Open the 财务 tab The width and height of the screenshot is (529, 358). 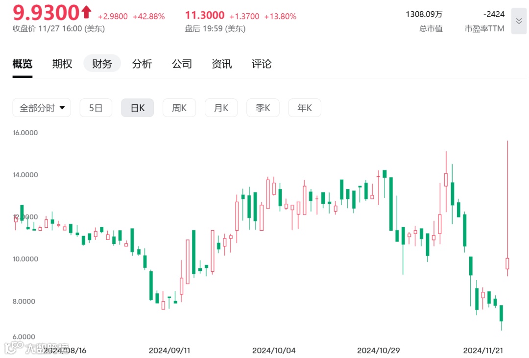[102, 64]
